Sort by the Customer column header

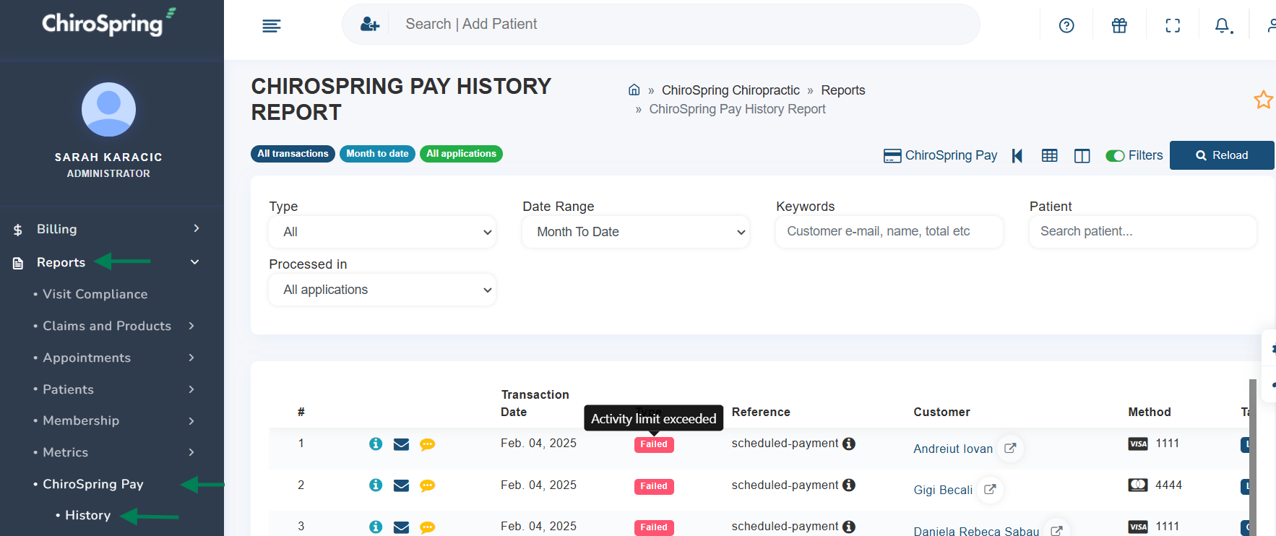pyautogui.click(x=941, y=412)
